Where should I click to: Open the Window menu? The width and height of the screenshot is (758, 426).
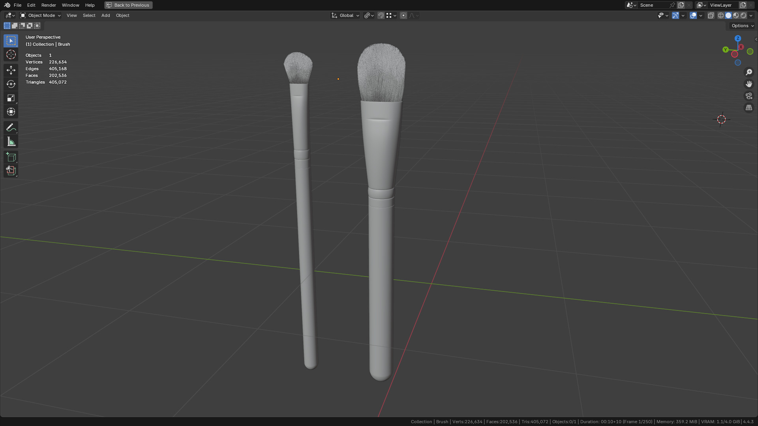click(x=70, y=5)
